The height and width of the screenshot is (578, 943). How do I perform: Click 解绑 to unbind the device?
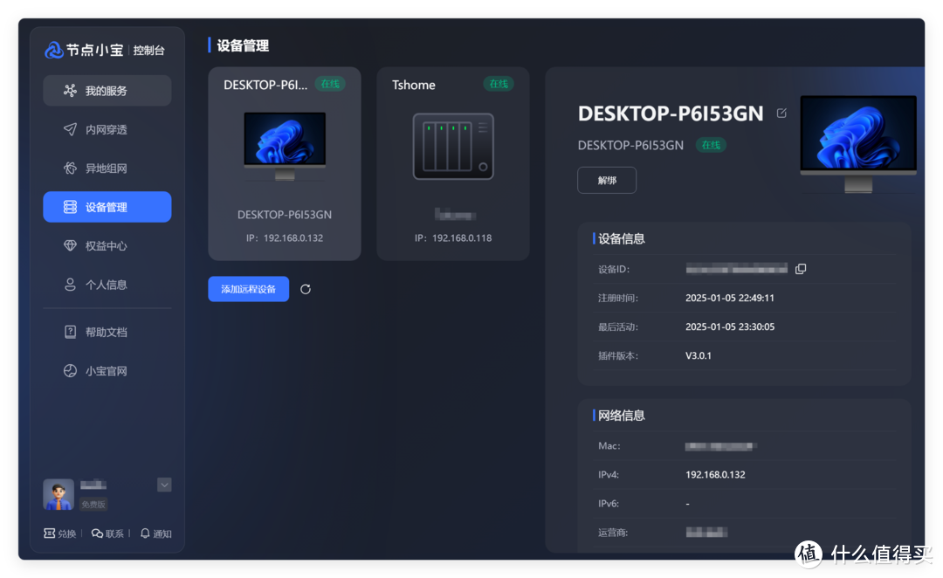pyautogui.click(x=606, y=180)
